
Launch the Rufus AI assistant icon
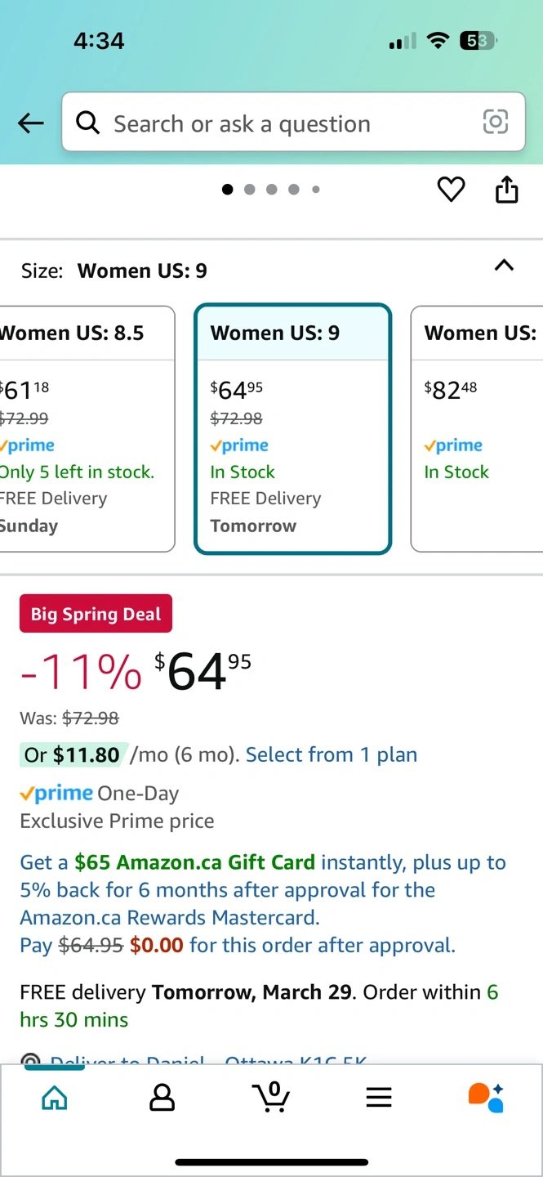pyautogui.click(x=487, y=1098)
